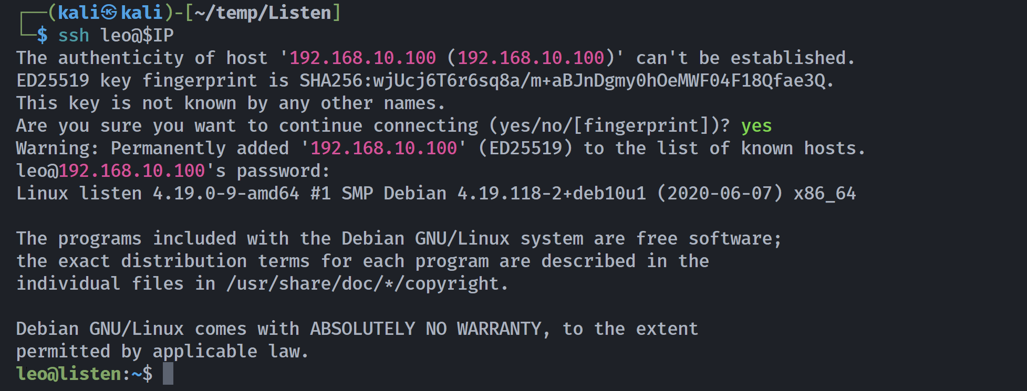This screenshot has width=1027, height=391.
Task: Click the dollar sign after ssh prompt bracket
Action: (42, 35)
